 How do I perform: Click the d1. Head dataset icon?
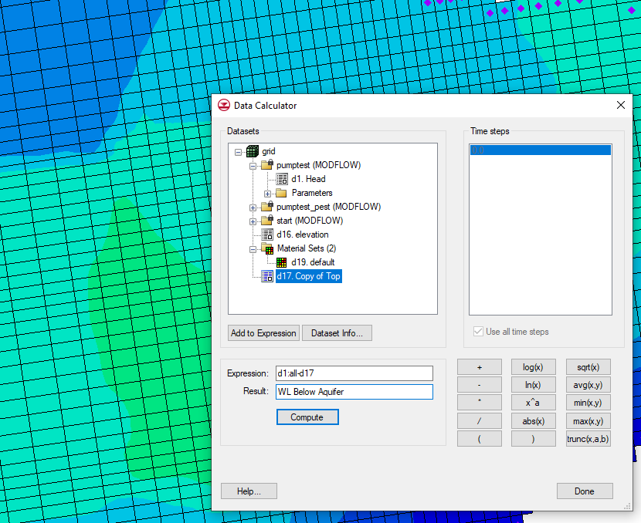click(x=282, y=179)
